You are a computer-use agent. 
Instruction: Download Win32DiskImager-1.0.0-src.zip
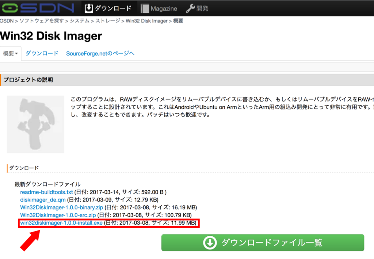58,215
